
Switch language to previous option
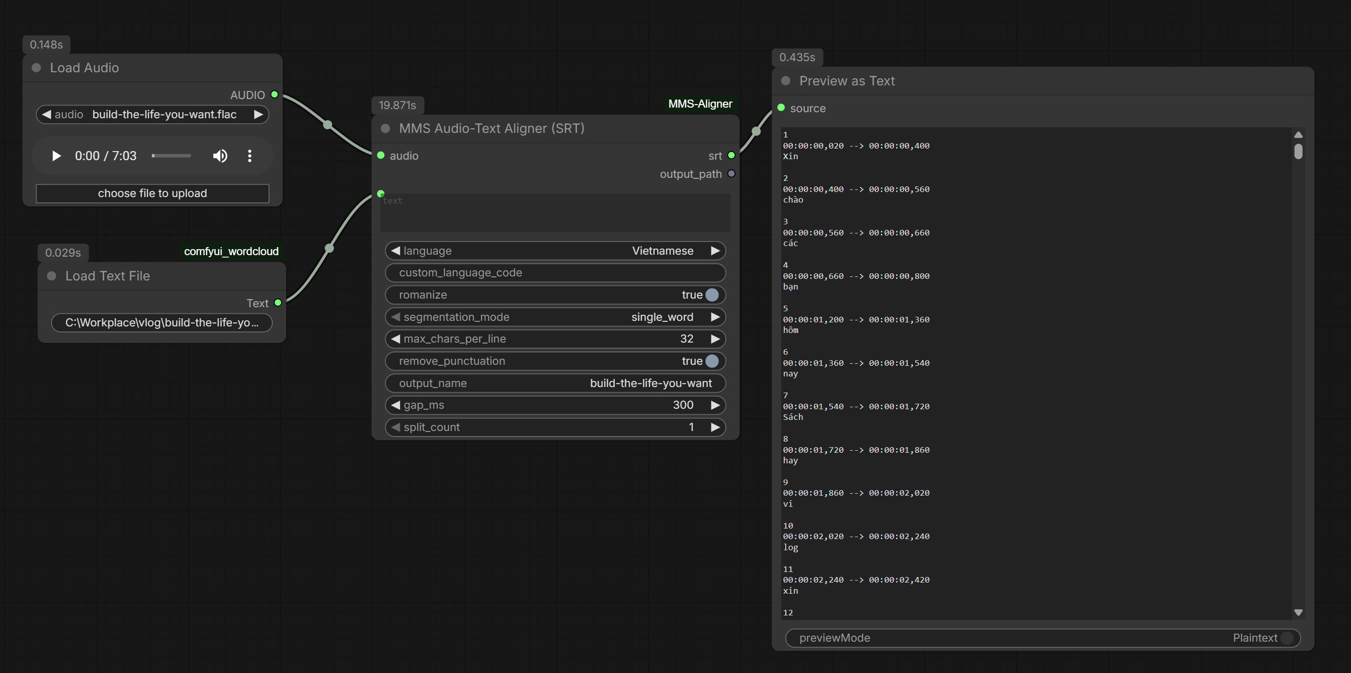coord(396,251)
